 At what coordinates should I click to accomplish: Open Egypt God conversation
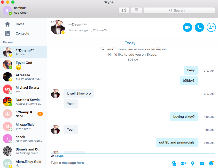(x=23, y=64)
